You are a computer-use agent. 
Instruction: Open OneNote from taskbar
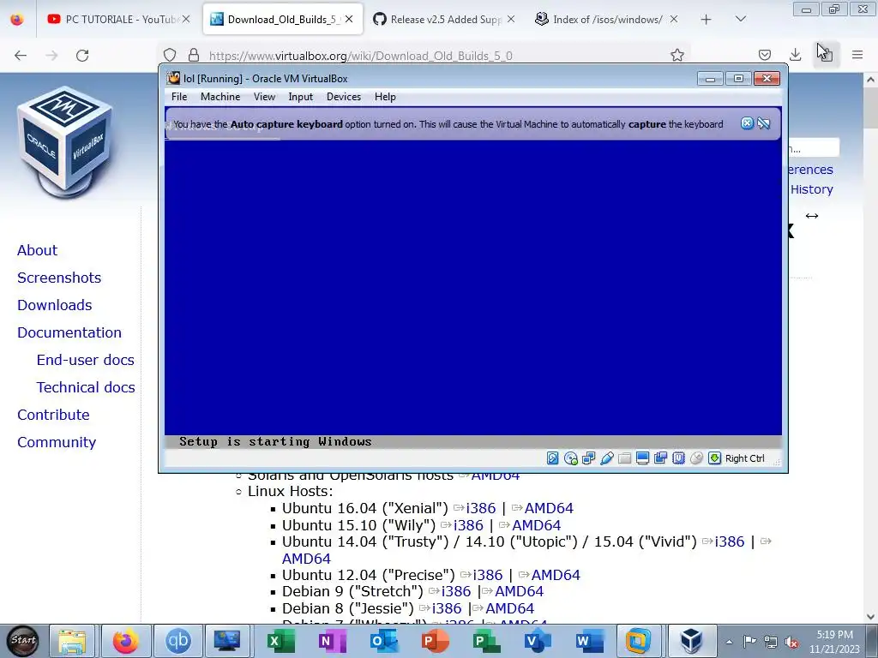pyautogui.click(x=332, y=641)
